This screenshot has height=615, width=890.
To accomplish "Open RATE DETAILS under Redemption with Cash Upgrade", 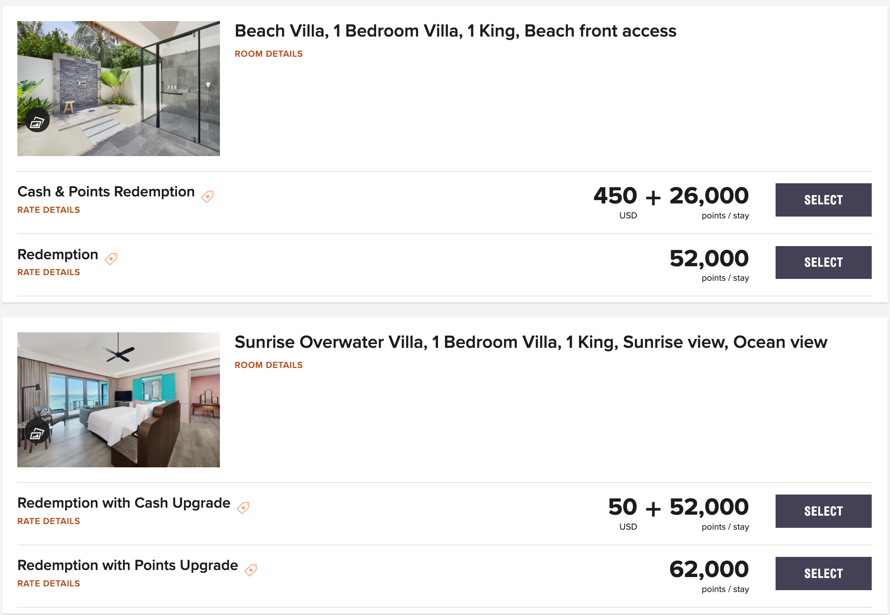I will [48, 521].
